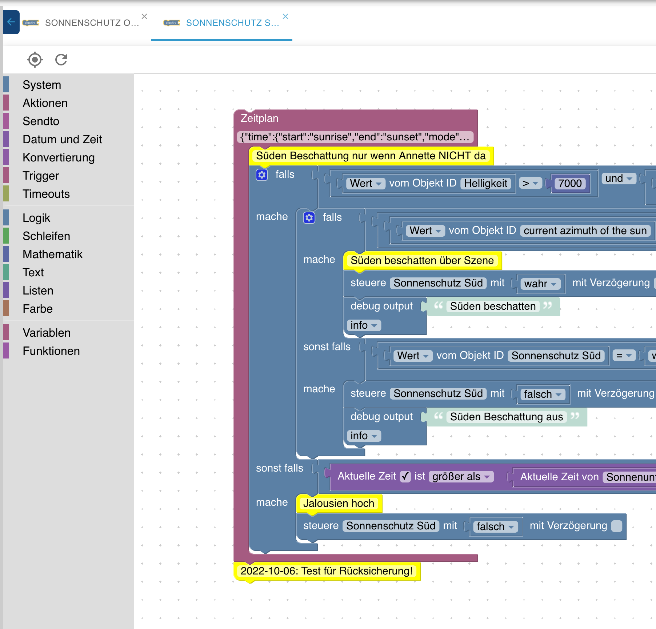This screenshot has width=656, height=629.
Task: Open the Listen block category
Action: coord(68,291)
